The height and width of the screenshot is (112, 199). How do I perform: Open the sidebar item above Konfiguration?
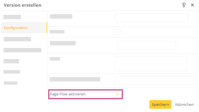point(12,17)
